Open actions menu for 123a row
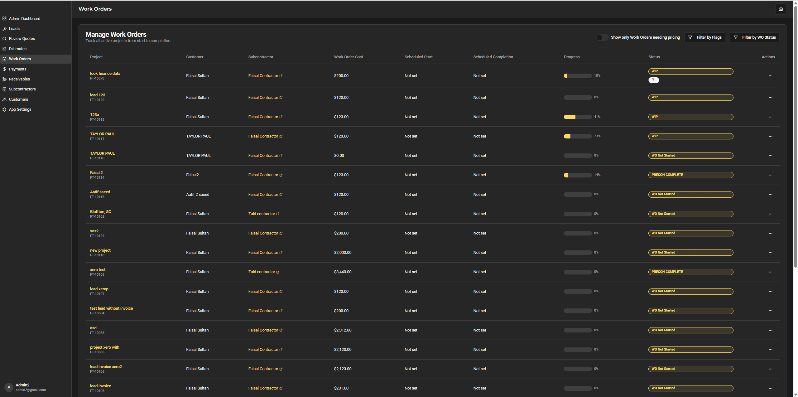 [770, 117]
